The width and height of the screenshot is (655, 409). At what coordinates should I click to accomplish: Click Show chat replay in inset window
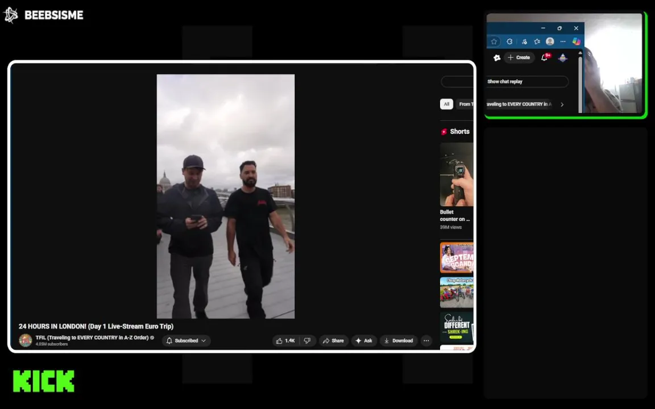coord(528,81)
